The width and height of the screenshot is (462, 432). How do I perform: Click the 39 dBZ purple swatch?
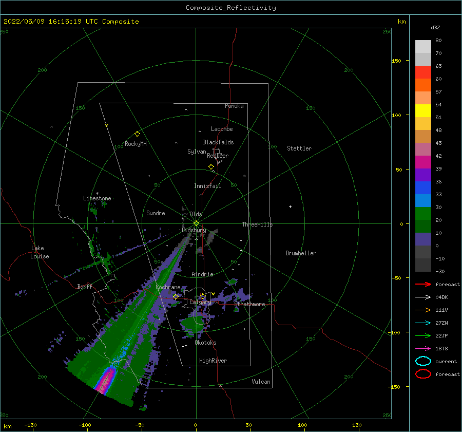(x=423, y=175)
